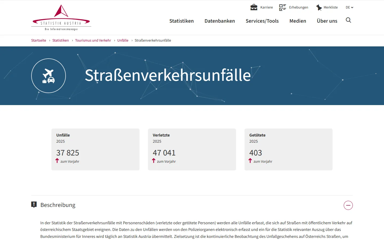
Task: Open the Statistiken main menu
Action: tap(182, 21)
